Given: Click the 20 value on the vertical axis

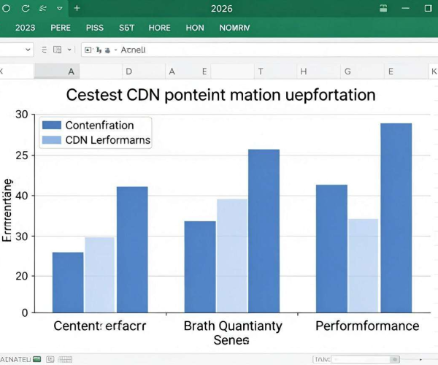Looking at the screenshot, I should [22, 276].
